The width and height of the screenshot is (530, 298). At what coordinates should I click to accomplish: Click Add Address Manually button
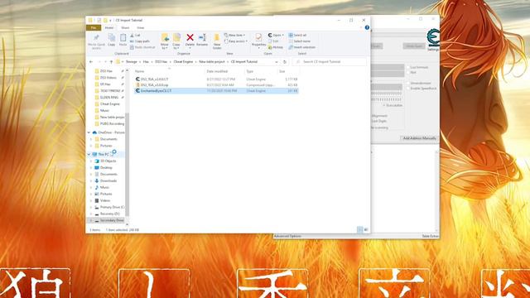(x=420, y=138)
